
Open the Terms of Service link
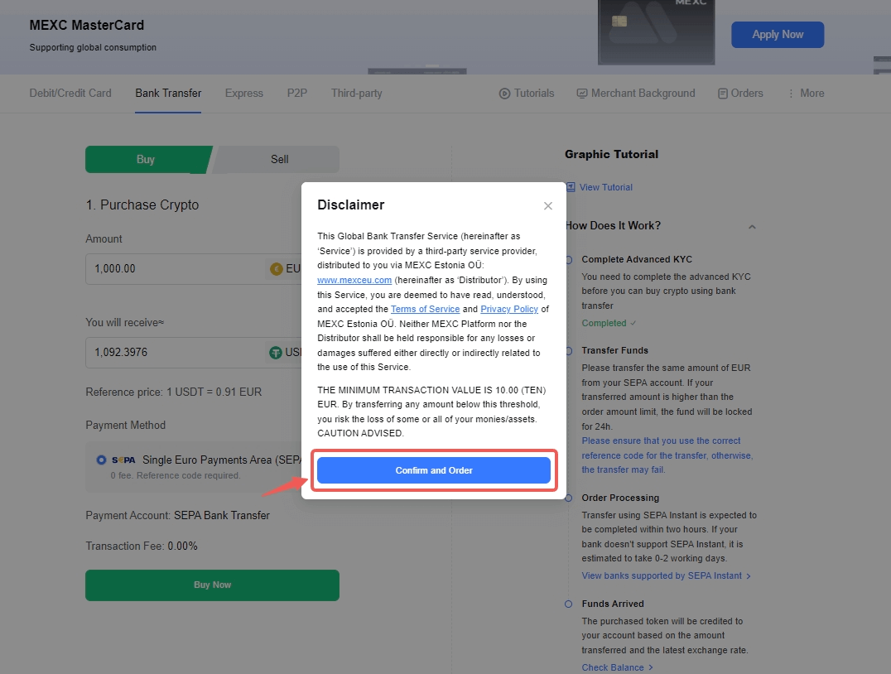(x=425, y=309)
